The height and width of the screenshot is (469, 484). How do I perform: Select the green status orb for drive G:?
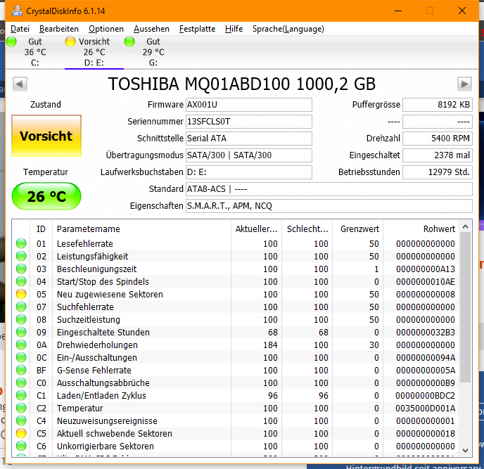coord(129,41)
